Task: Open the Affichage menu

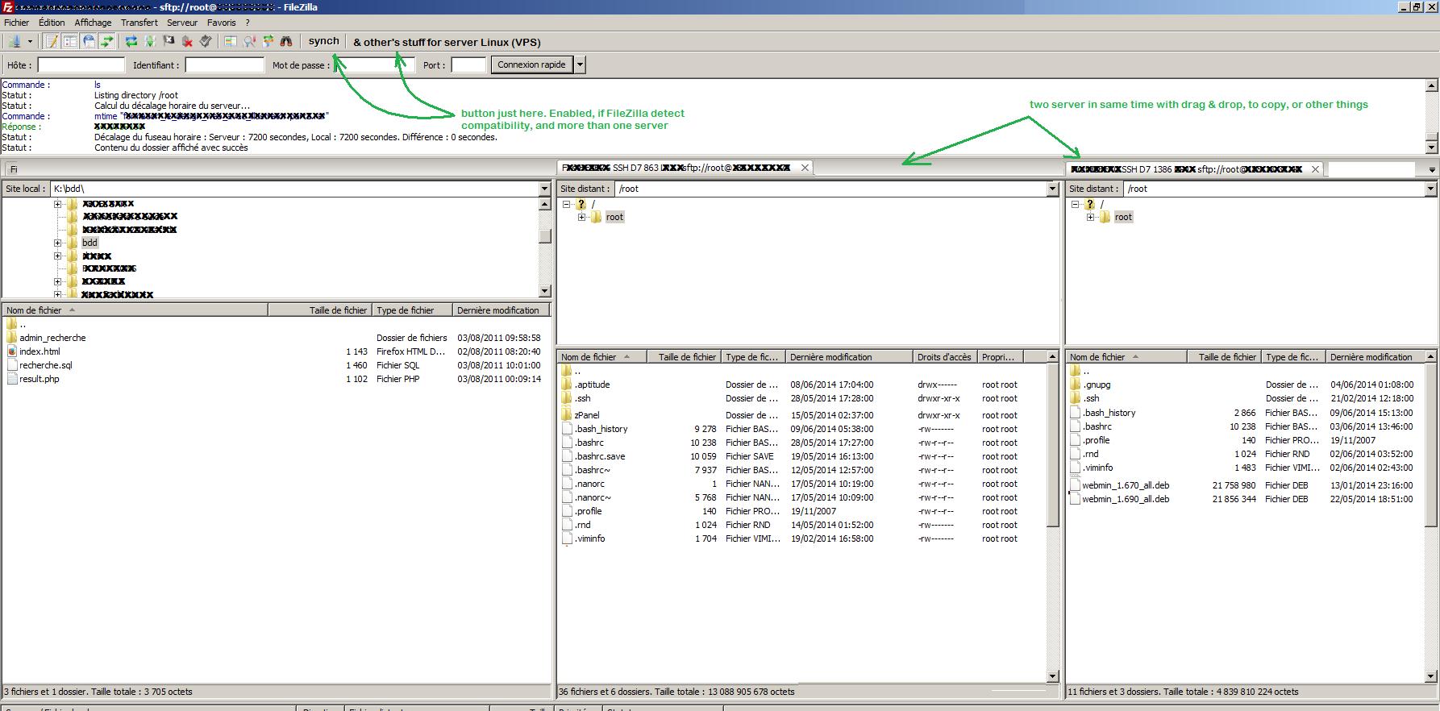Action: [x=93, y=23]
